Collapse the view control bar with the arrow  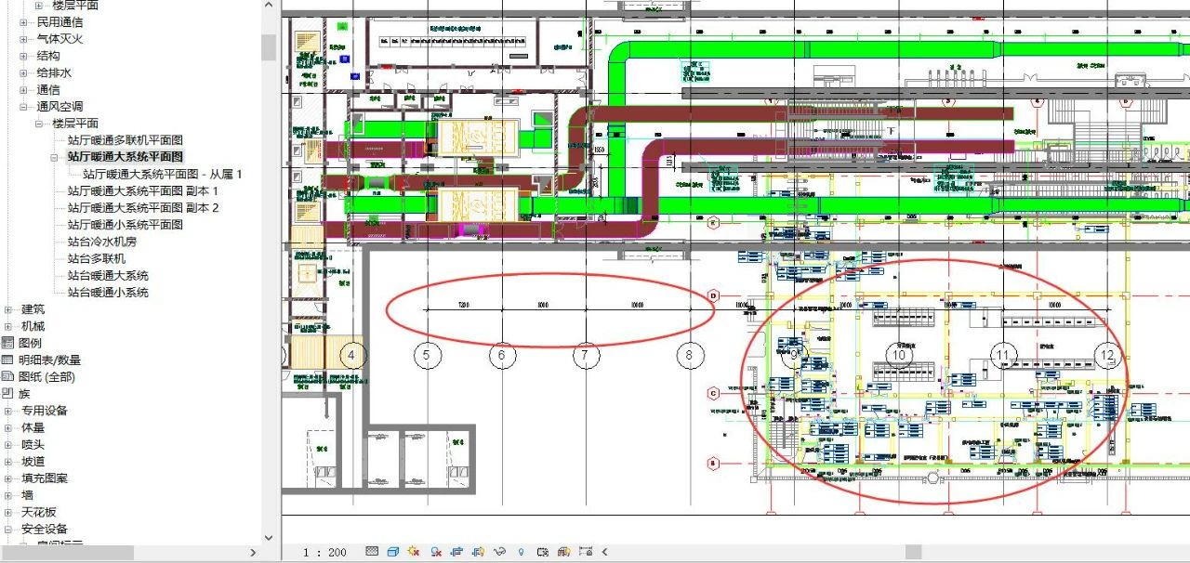605,552
